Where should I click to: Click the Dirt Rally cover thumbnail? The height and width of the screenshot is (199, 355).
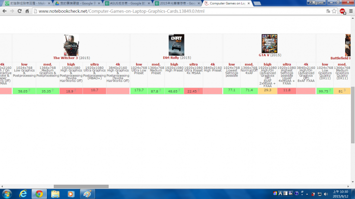(177, 45)
